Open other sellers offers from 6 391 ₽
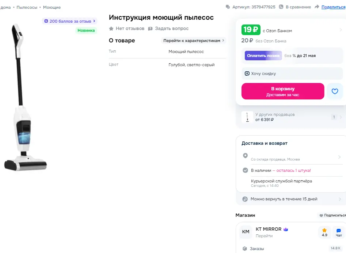This screenshot has height=253, width=346. pyautogui.click(x=292, y=117)
